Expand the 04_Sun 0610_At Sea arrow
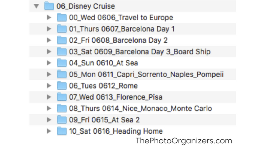This screenshot has width=265, height=147. [49, 63]
